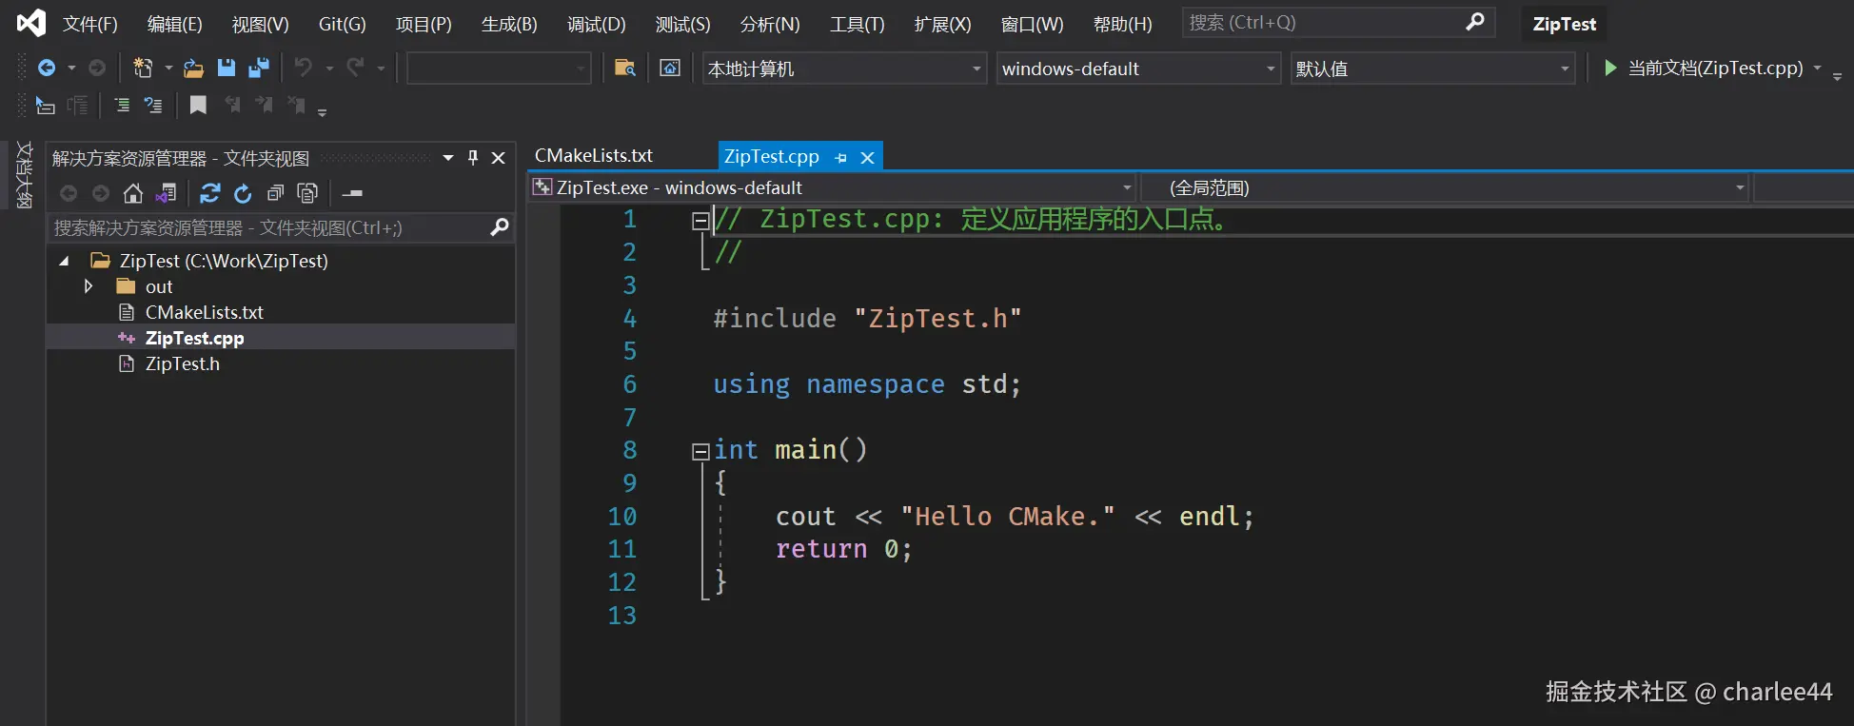Toggle a bookmark with the bookmark icon

[198, 106]
